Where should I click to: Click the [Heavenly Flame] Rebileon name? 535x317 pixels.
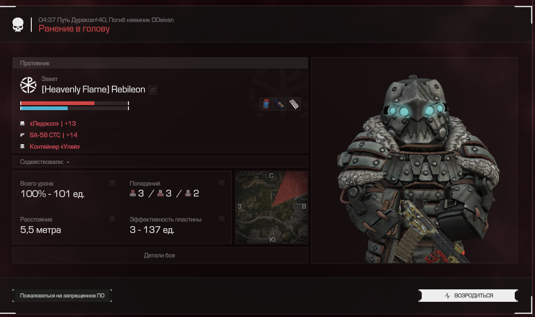pos(93,89)
